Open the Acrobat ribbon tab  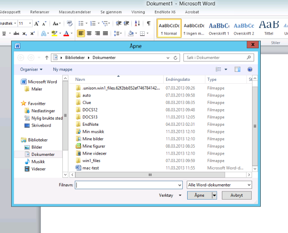point(192,12)
